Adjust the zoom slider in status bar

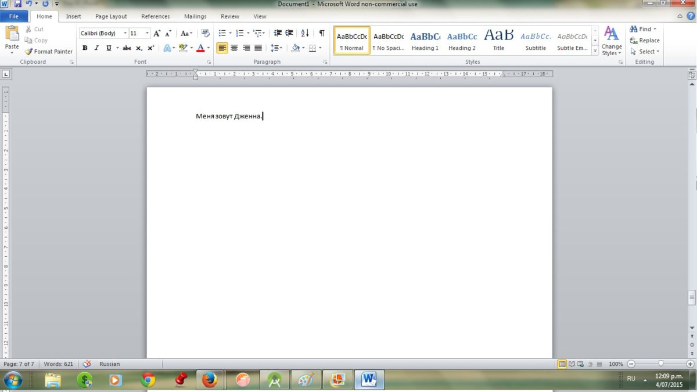660,364
